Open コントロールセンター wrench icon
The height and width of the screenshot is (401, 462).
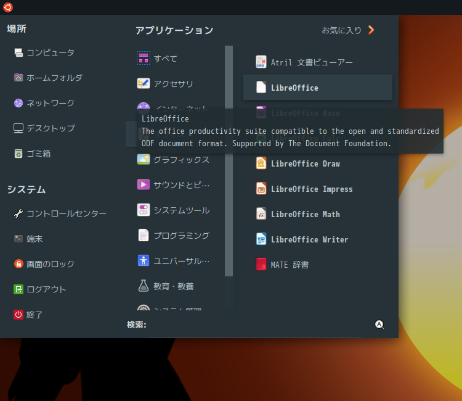(x=18, y=213)
